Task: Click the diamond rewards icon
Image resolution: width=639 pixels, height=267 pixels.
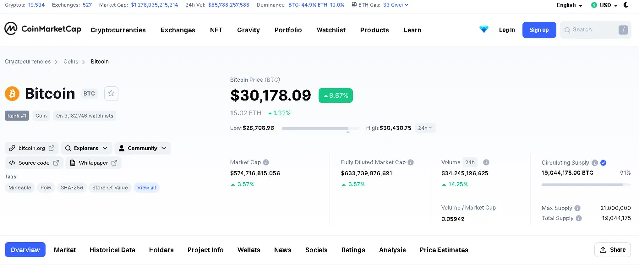Action: point(484,30)
